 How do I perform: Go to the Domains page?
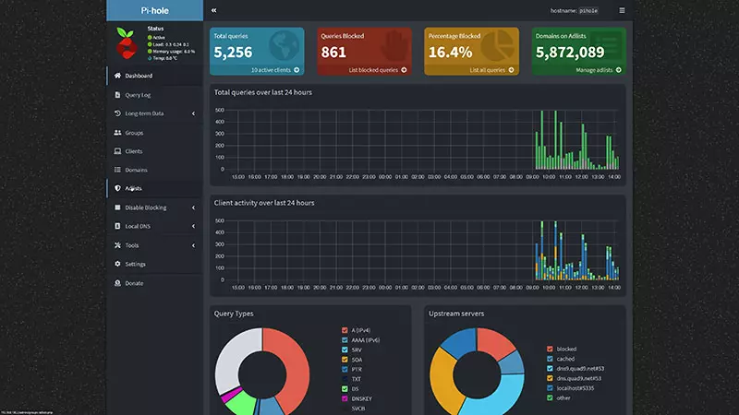[x=155, y=170]
